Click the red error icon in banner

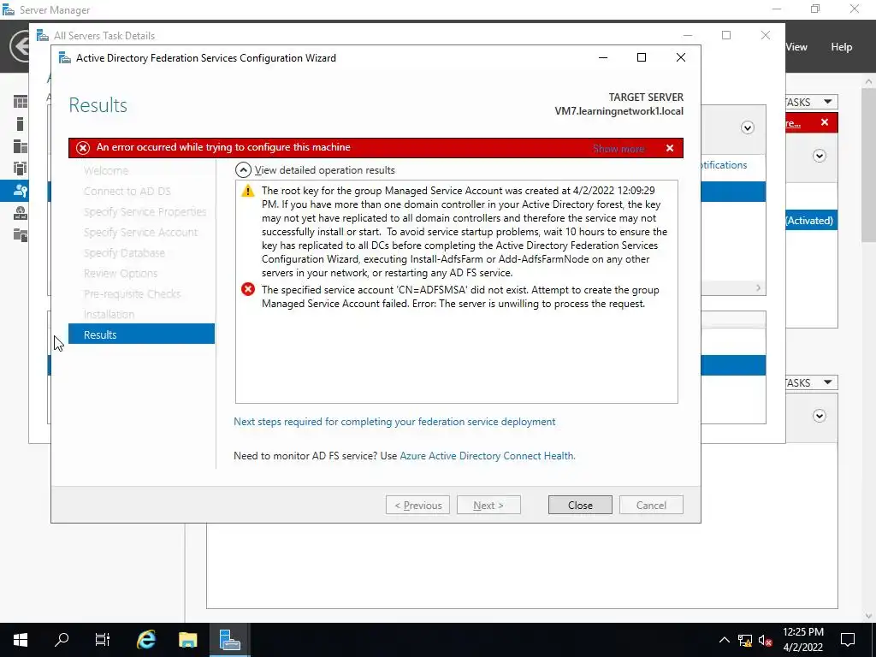click(83, 147)
